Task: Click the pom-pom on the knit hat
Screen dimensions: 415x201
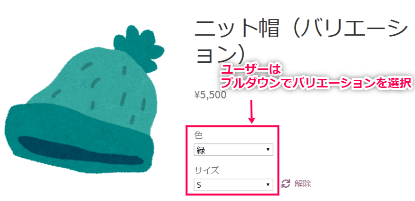Action: 139,48
